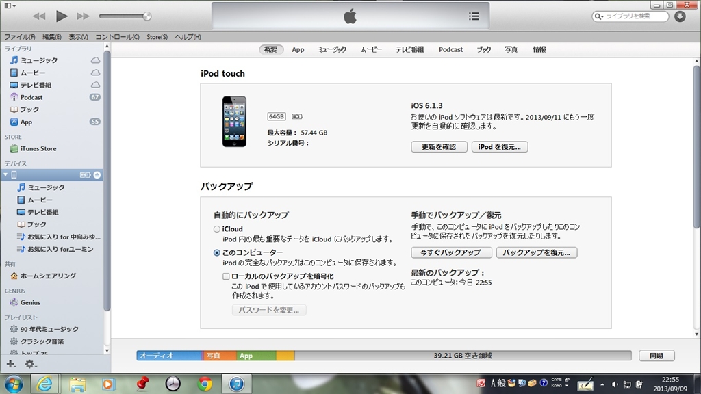The height and width of the screenshot is (394, 701).
Task: Collapse the device disclosure triangle
Action: [5, 174]
